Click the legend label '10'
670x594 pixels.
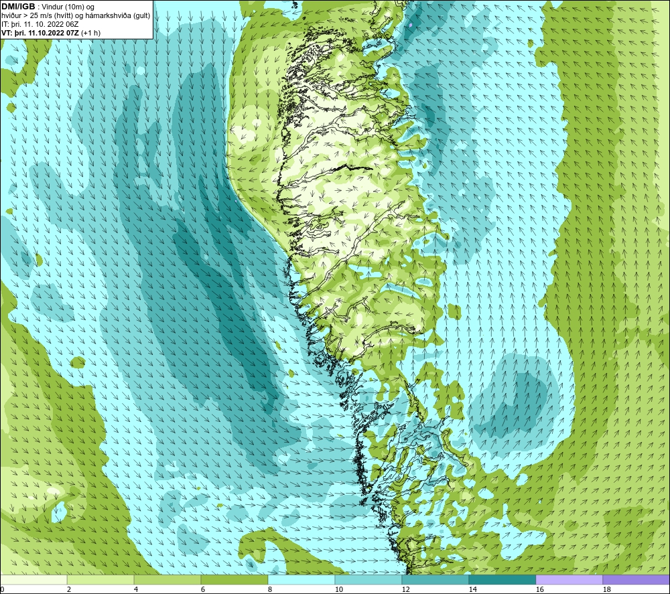click(x=338, y=589)
